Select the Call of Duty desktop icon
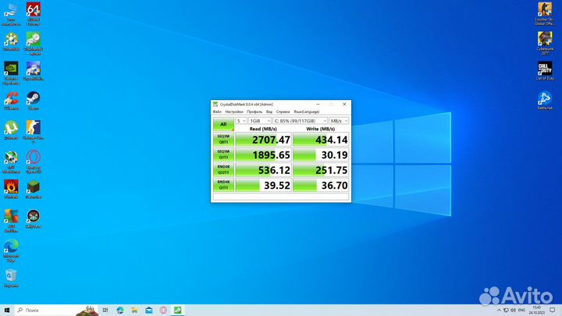The width and height of the screenshot is (562, 316). click(545, 71)
